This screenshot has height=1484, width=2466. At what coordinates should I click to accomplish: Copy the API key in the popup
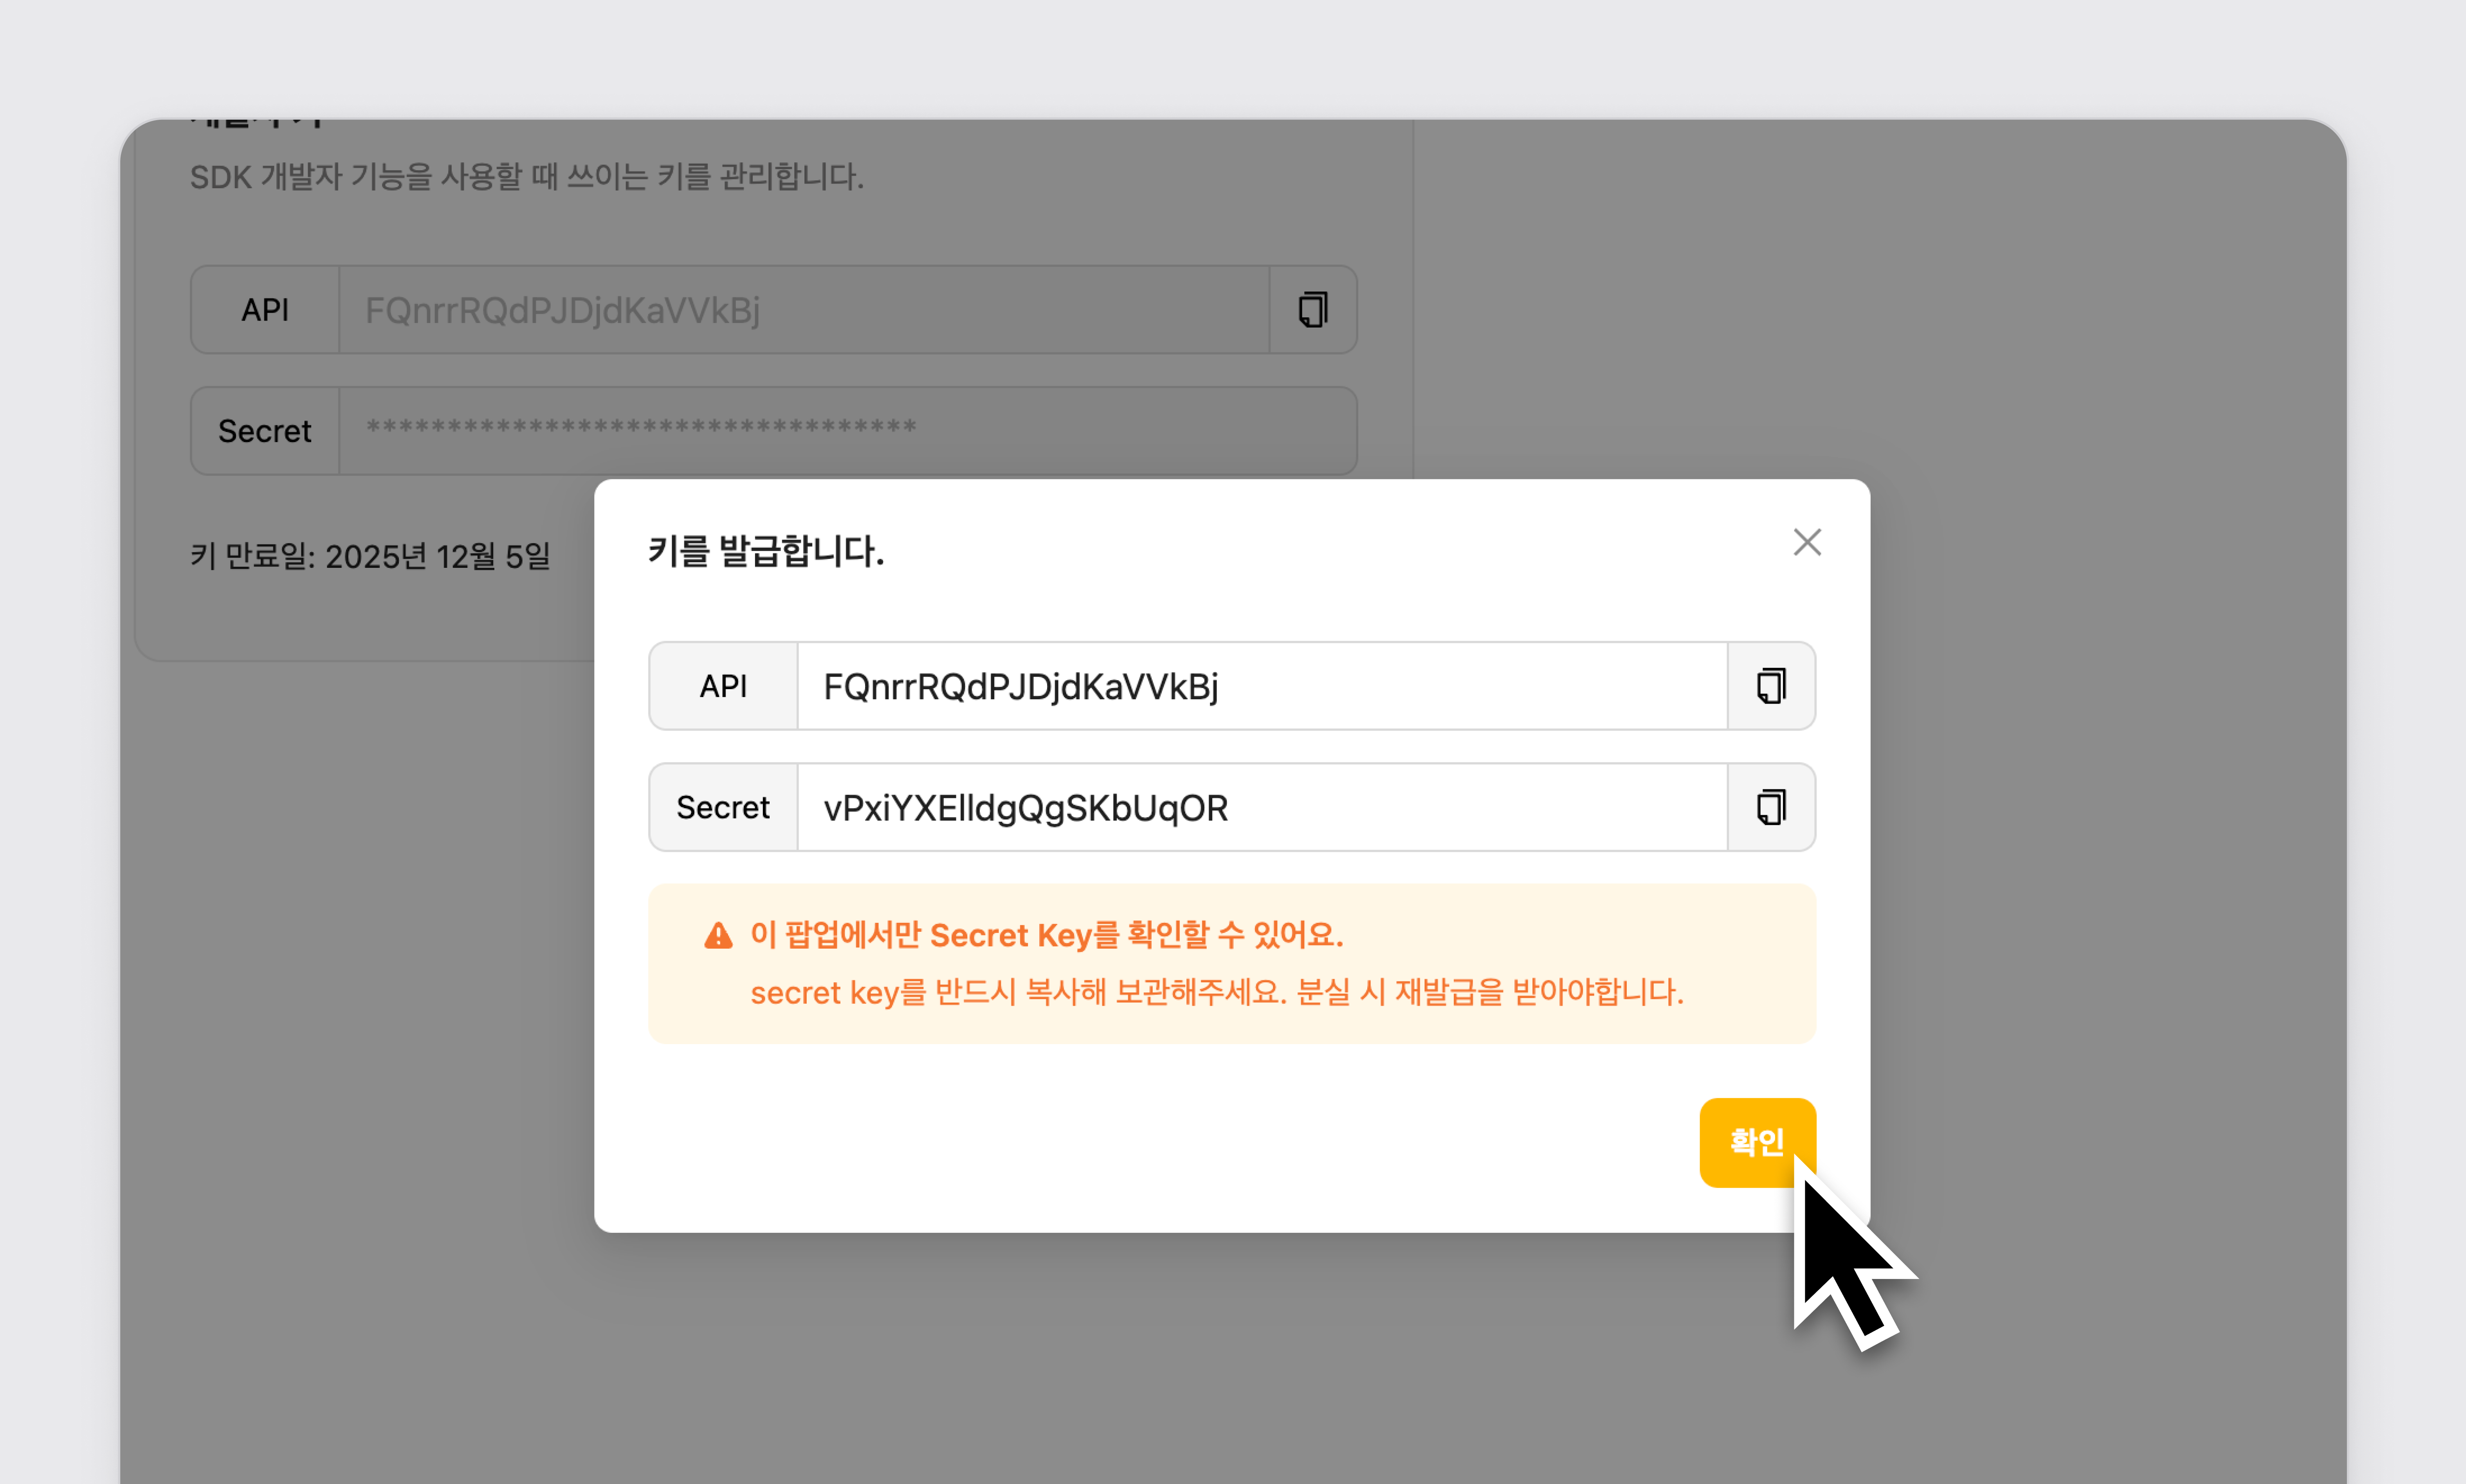(1771, 686)
